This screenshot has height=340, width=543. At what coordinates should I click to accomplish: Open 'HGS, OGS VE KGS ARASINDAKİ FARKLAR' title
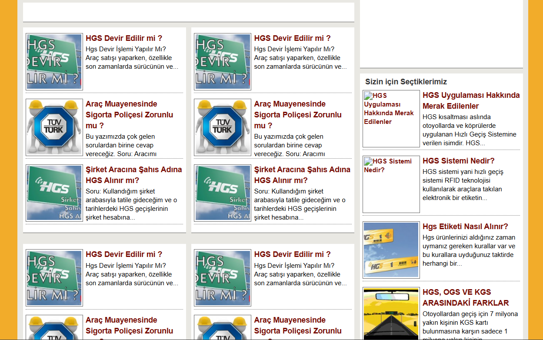point(466,297)
